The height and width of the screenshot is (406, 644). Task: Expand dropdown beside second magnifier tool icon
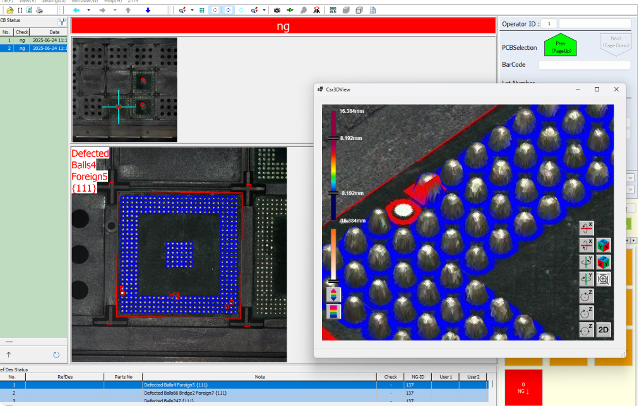coord(264,11)
